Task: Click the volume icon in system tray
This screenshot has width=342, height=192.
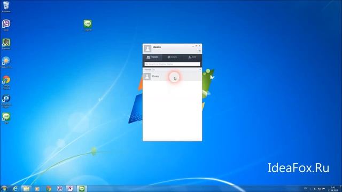Action: pos(315,189)
